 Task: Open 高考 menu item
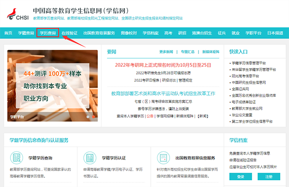click(168, 33)
